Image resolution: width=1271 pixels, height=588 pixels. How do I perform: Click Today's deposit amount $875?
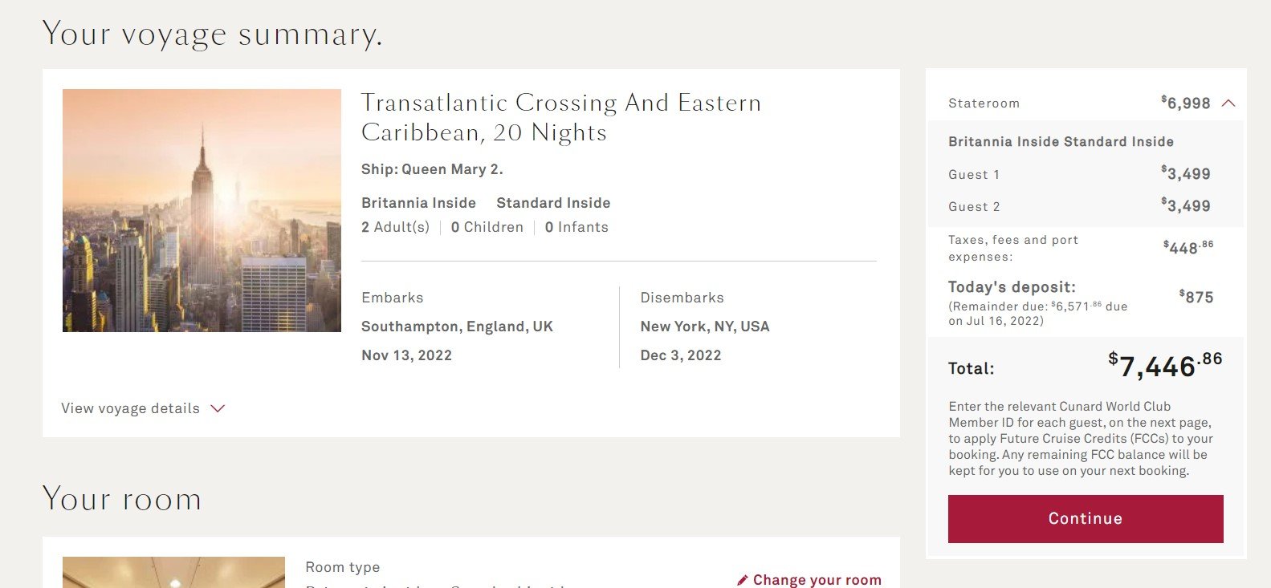point(1196,297)
